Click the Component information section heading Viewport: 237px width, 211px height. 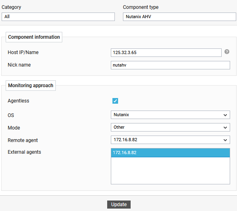pyautogui.click(x=34, y=37)
